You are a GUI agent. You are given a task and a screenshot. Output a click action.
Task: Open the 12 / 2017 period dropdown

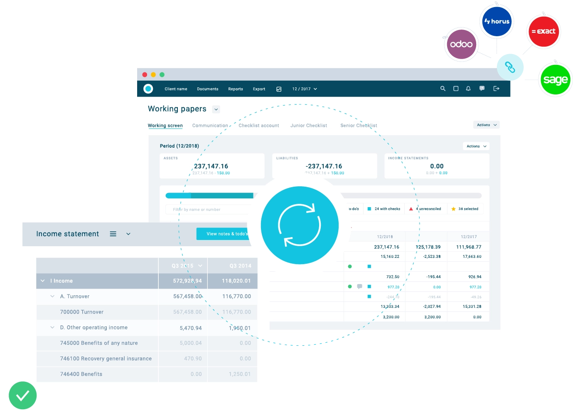point(305,89)
